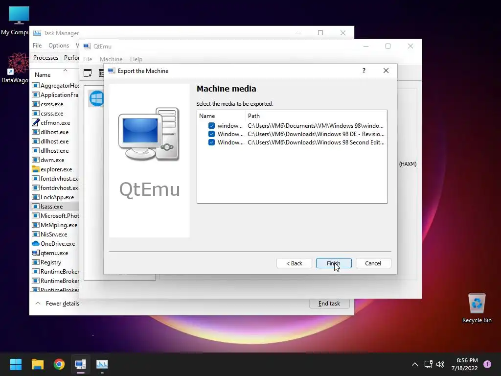
Task: Open Task Manager File menu
Action: (37, 46)
